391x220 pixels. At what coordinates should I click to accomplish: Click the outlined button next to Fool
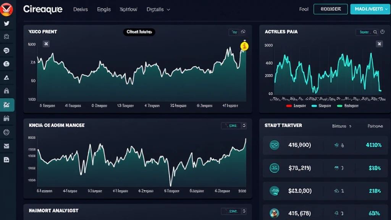[x=330, y=9]
